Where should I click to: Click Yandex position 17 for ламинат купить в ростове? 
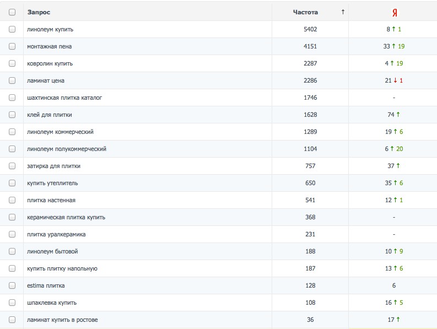394,320
